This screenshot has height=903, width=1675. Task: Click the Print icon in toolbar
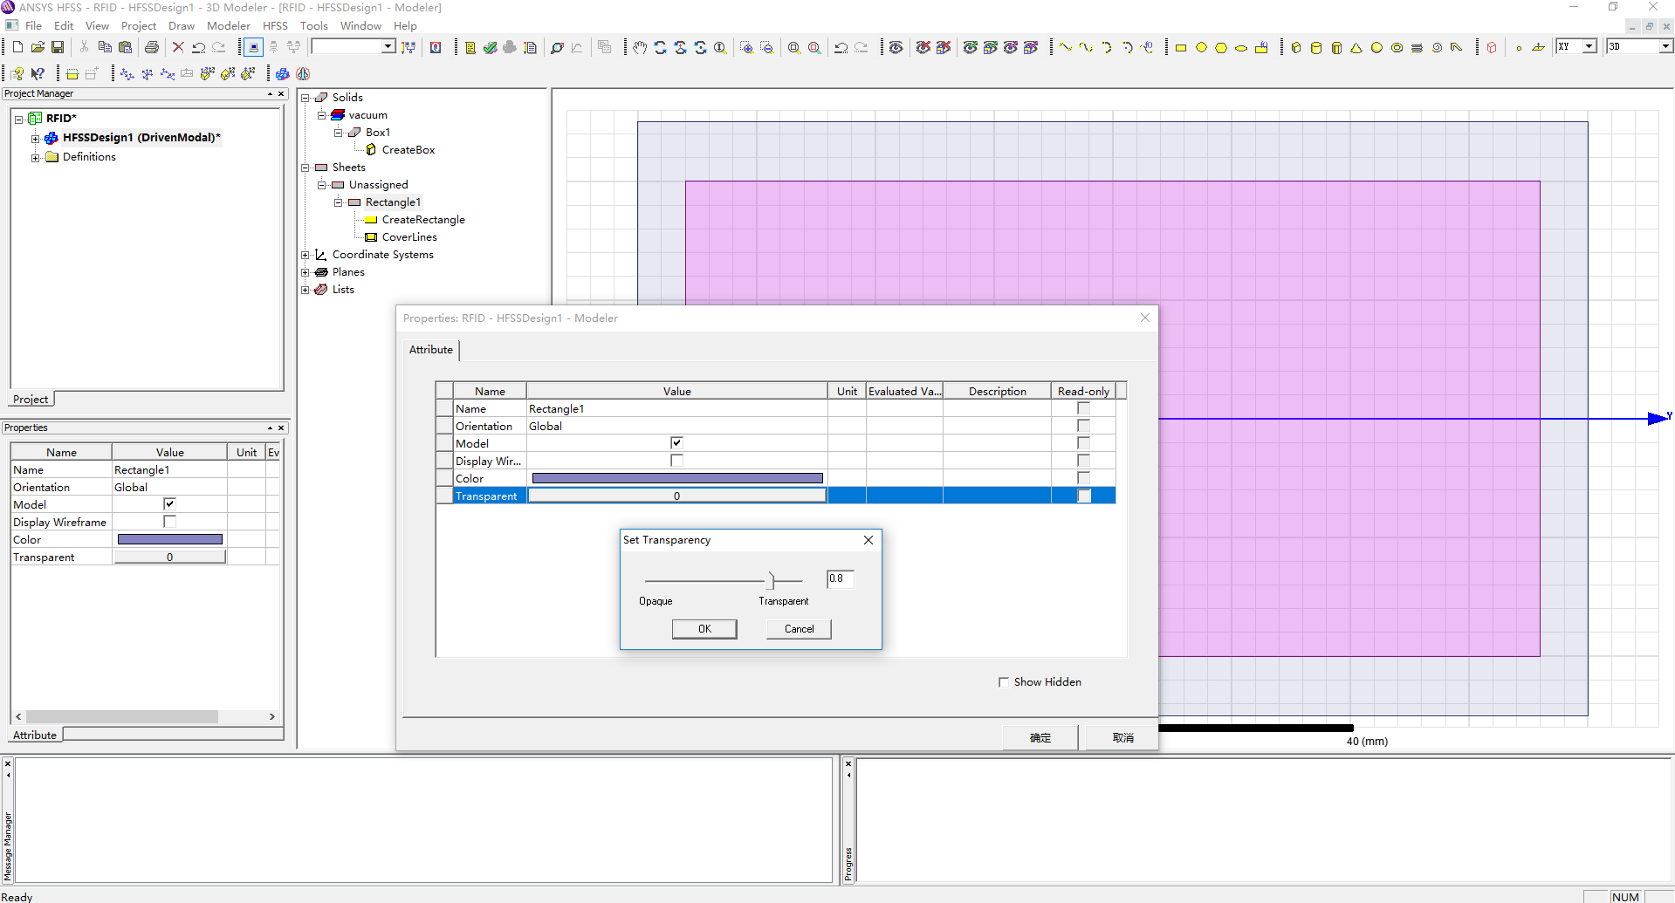[x=152, y=47]
